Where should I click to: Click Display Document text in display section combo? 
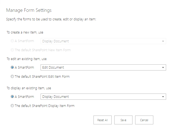coord(56,97)
